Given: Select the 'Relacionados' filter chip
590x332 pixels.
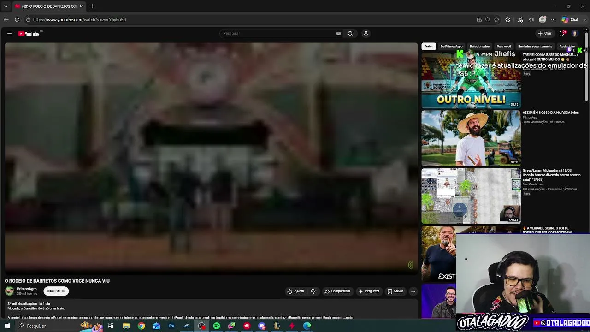Looking at the screenshot, I should click(x=479, y=47).
